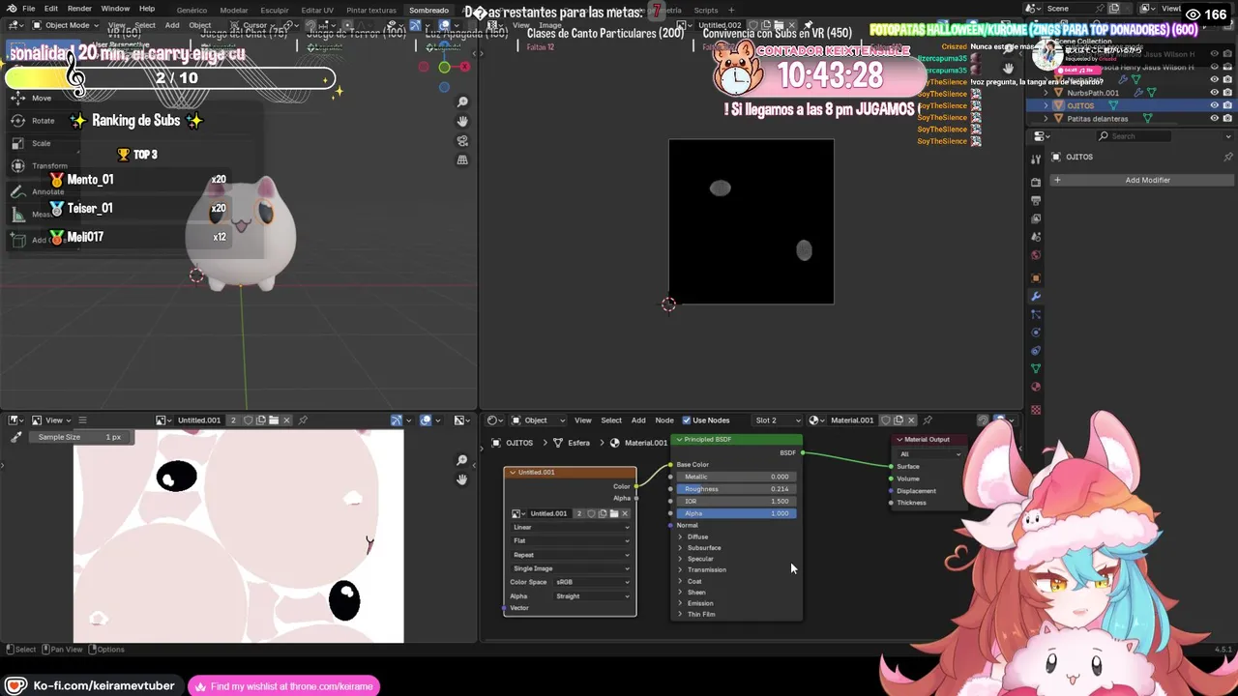
Task: Hide NurbsPath.001 in viewport with eye icon
Action: click(x=1215, y=93)
